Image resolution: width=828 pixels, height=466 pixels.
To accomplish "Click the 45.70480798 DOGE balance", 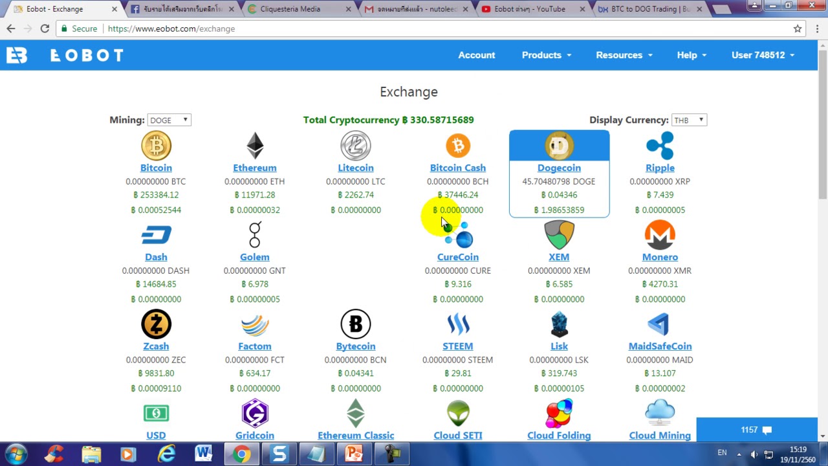I will 559,181.
